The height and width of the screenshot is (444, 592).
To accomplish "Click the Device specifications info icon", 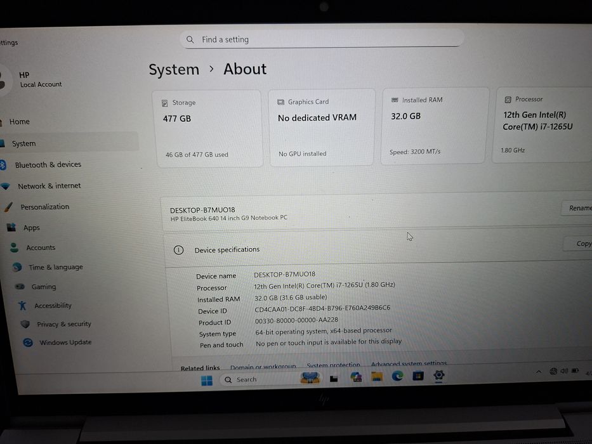I will tap(178, 250).
